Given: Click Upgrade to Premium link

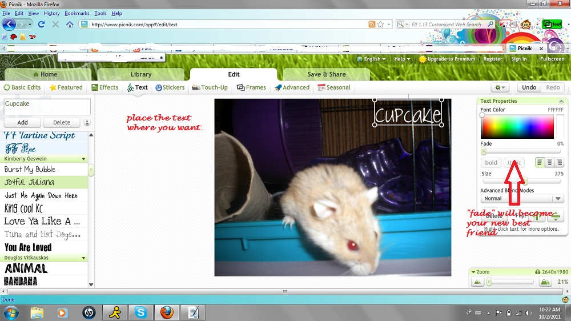Looking at the screenshot, I should (x=447, y=59).
